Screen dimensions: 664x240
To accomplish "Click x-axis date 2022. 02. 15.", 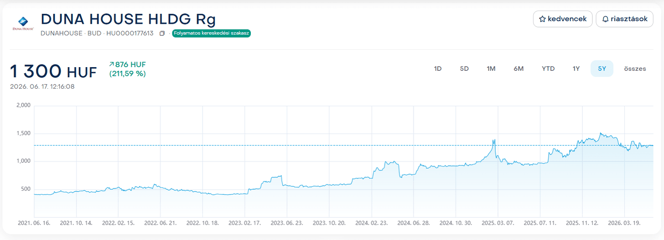I will pos(119,223).
